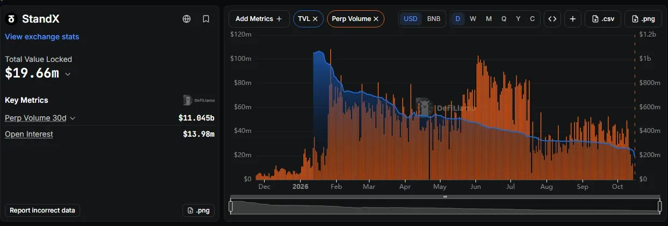
Task: Remove Perp Volume metric with its X
Action: (376, 19)
